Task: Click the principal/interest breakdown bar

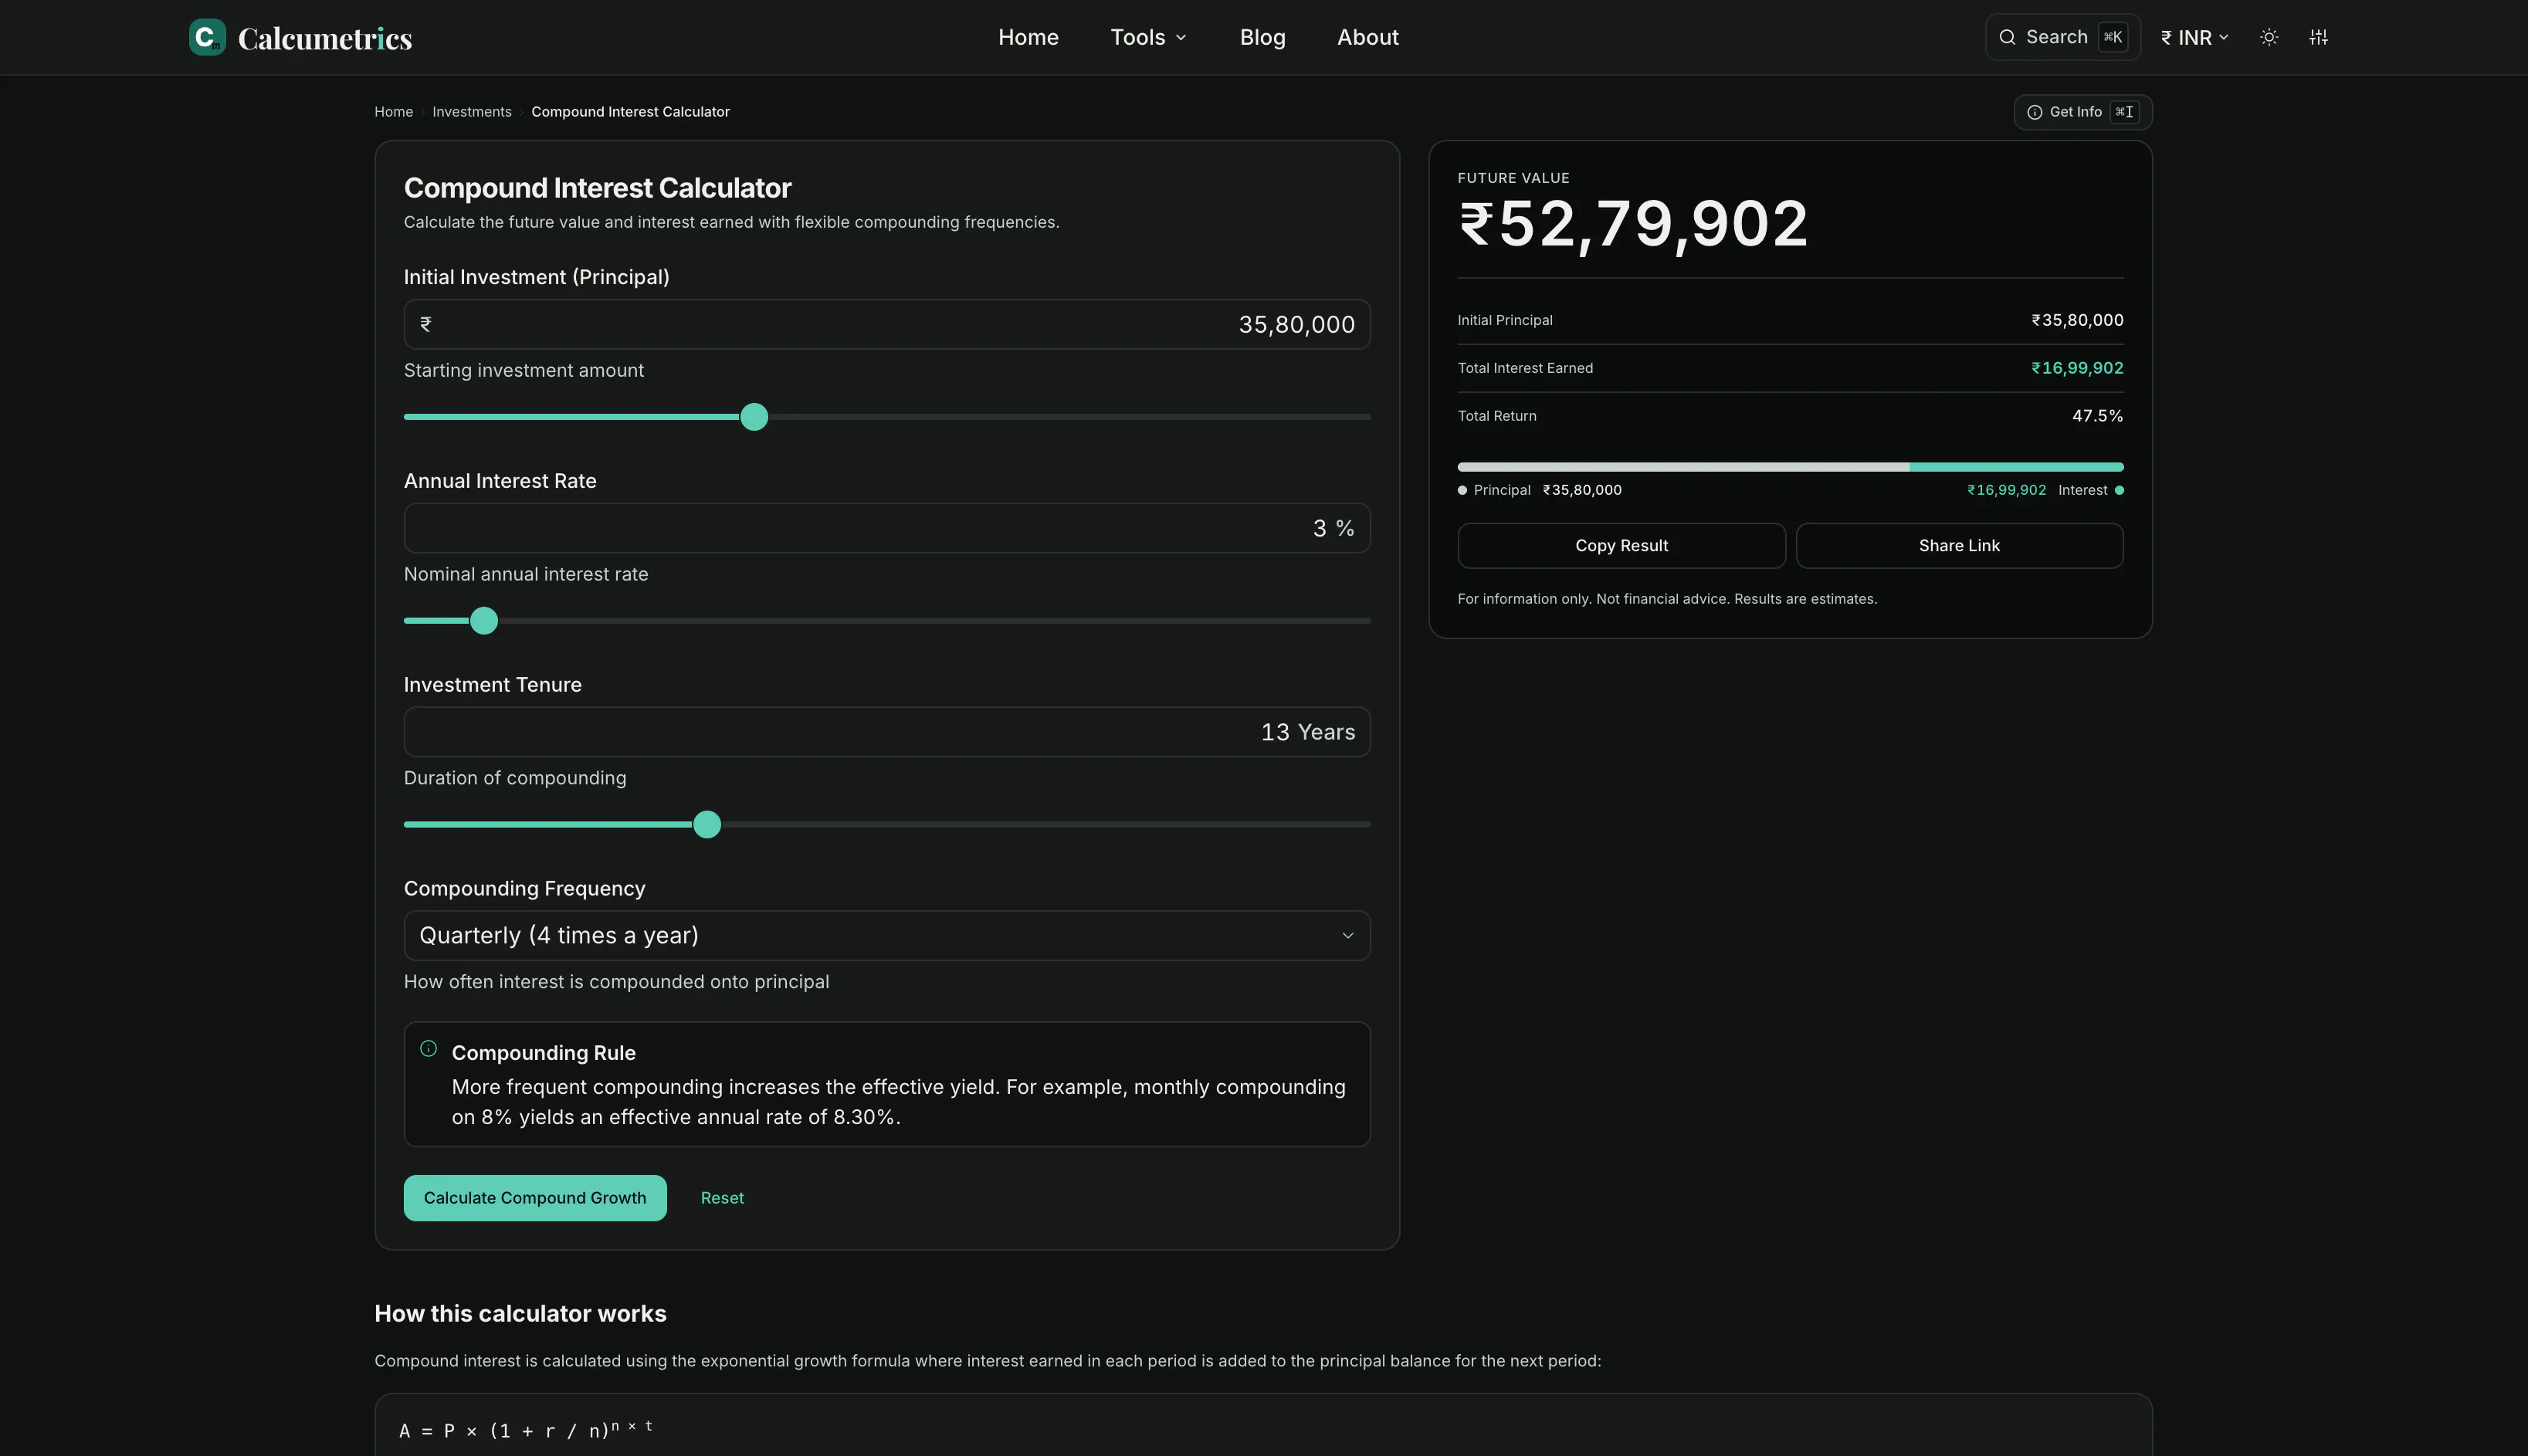Action: 1790,467
